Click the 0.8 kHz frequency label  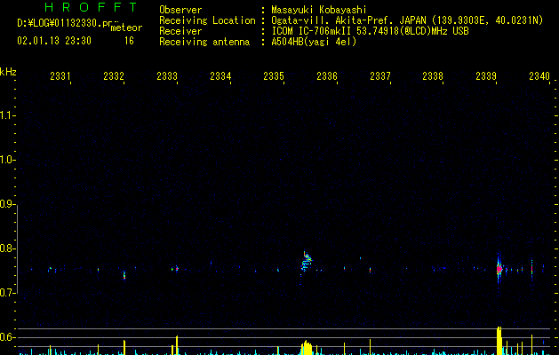click(7, 248)
